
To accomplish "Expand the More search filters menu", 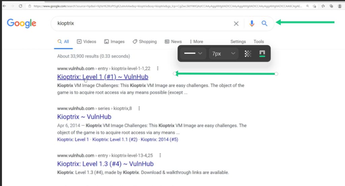I will click(x=196, y=41).
